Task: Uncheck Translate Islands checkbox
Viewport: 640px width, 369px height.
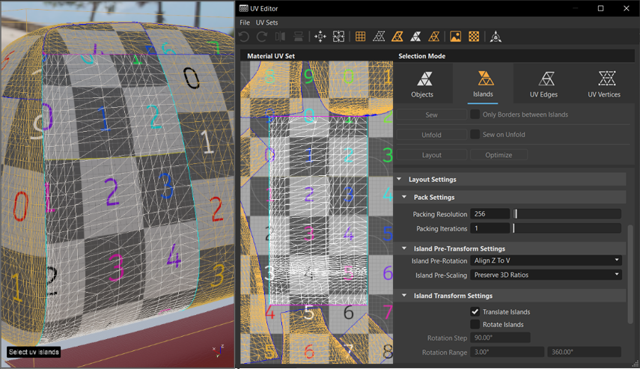Action: click(x=475, y=311)
